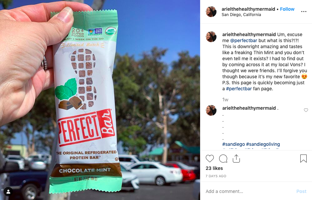Open the #perfectbar hashtag
Image resolution: width=312 pixels, height=200 pixels.
[239, 89]
